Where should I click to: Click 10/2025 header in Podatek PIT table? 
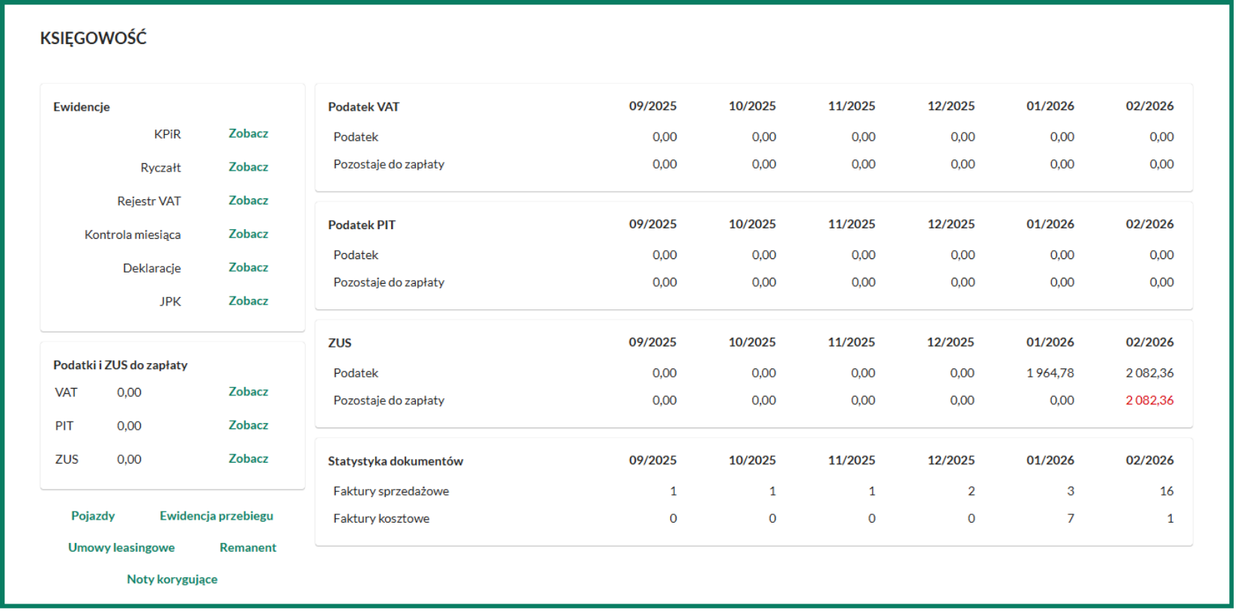[752, 224]
